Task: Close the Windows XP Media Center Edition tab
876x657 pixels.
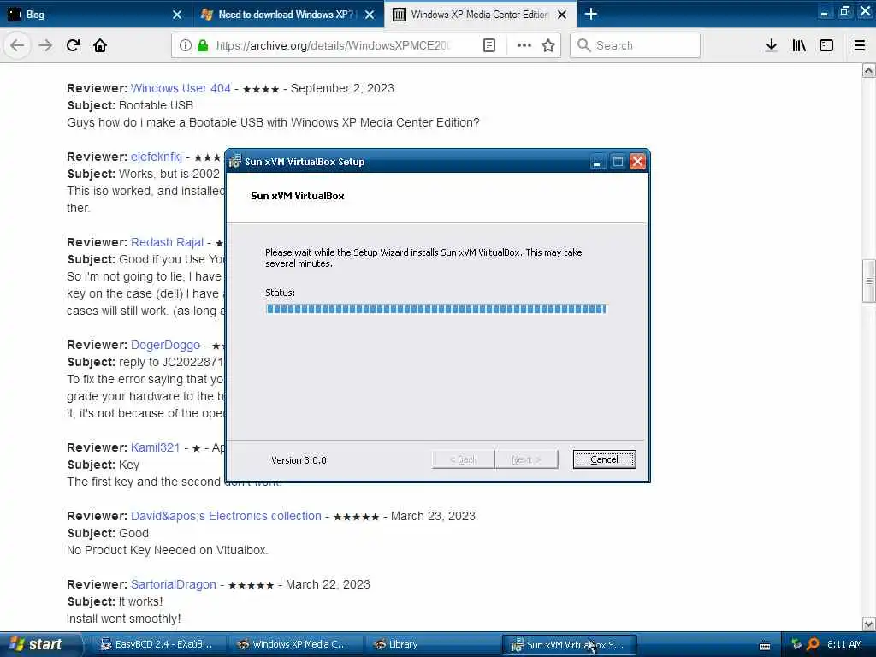Action: pyautogui.click(x=562, y=15)
